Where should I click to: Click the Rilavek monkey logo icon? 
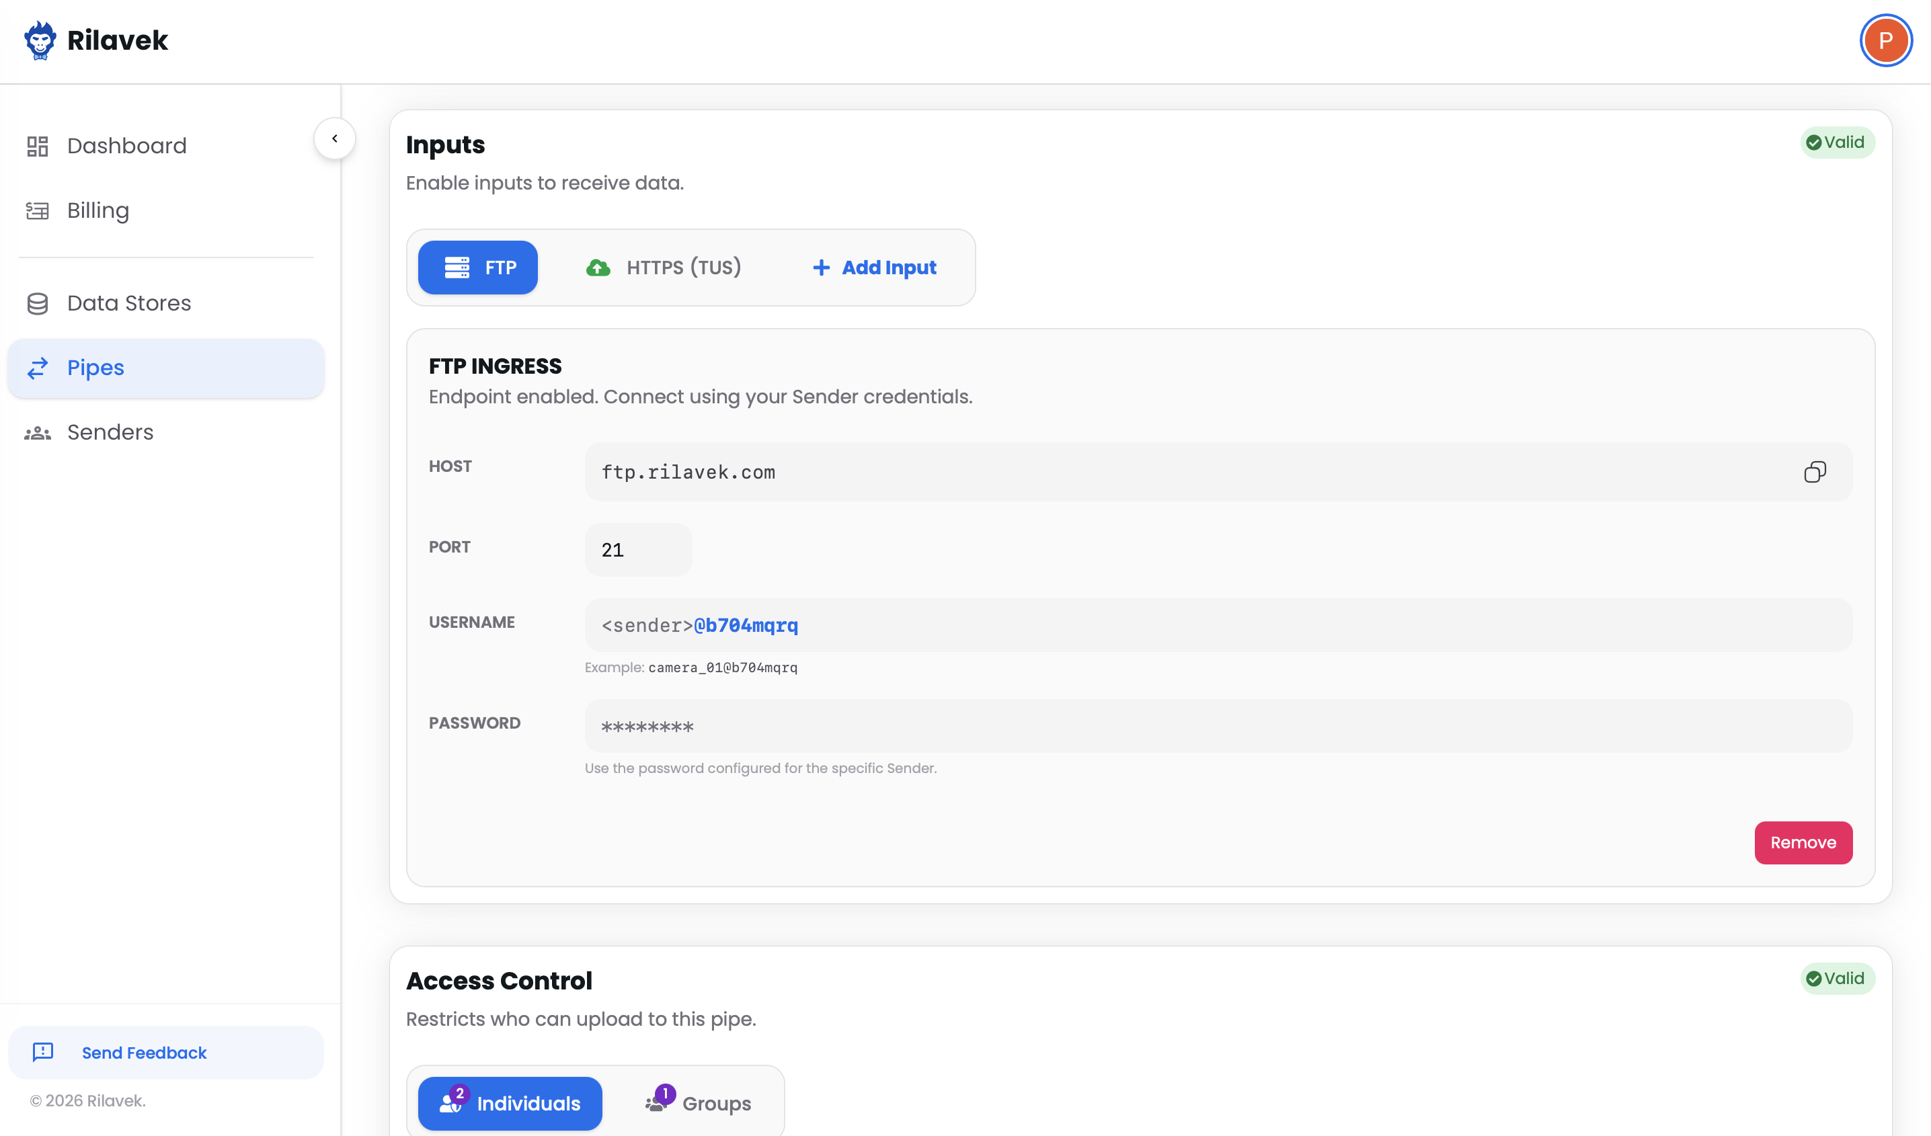coord(40,40)
